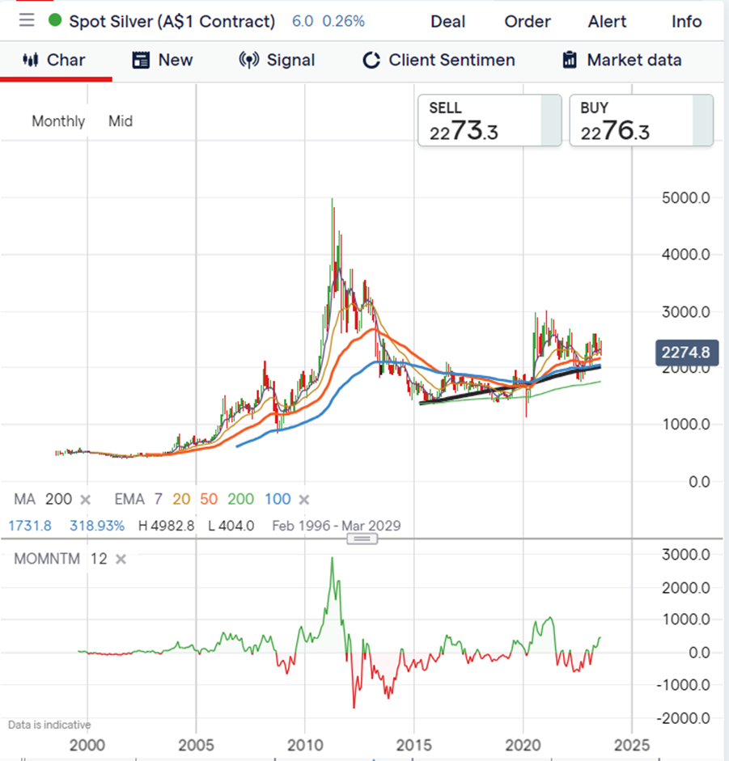Click the Client Sentiment circular icon
The width and height of the screenshot is (729, 761).
[x=371, y=60]
